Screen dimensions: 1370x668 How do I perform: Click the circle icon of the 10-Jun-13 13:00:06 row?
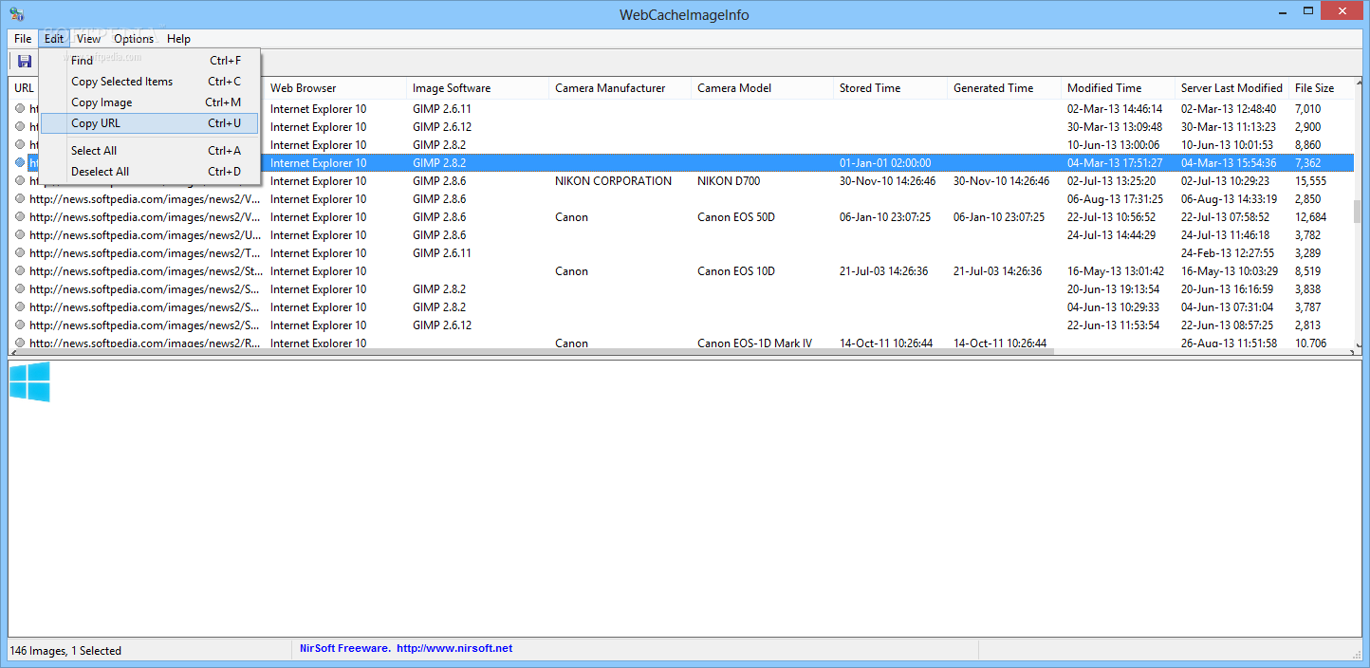coord(20,145)
